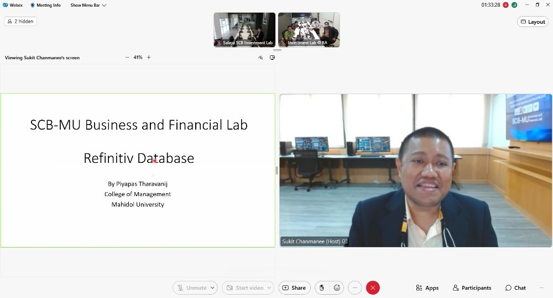Zoom out shared screen with minus button
Image resolution: width=553 pixels, height=298 pixels.
point(127,58)
